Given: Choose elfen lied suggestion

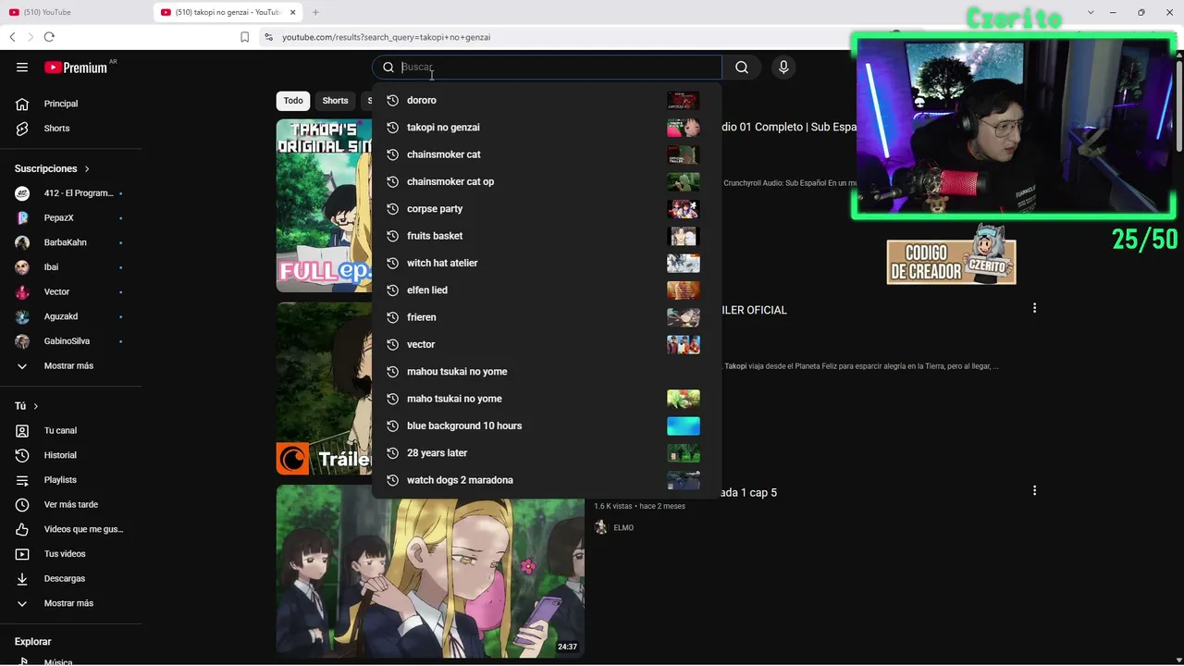Looking at the screenshot, I should (547, 290).
